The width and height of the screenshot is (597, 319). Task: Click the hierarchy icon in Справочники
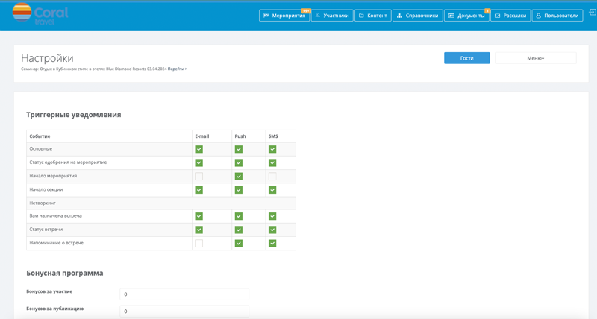pyautogui.click(x=400, y=16)
